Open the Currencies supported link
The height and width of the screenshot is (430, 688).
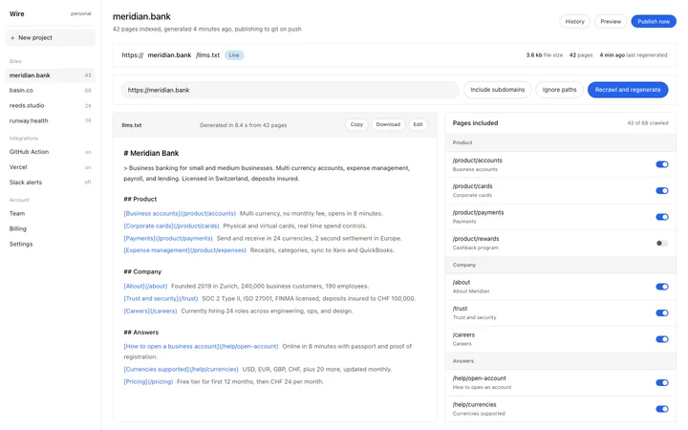click(181, 370)
